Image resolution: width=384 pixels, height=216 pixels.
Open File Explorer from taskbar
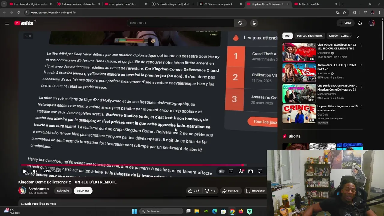coord(197,211)
